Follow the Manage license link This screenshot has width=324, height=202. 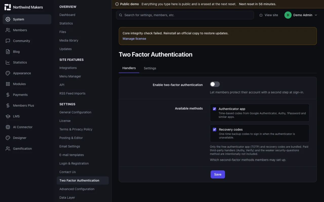[134, 39]
